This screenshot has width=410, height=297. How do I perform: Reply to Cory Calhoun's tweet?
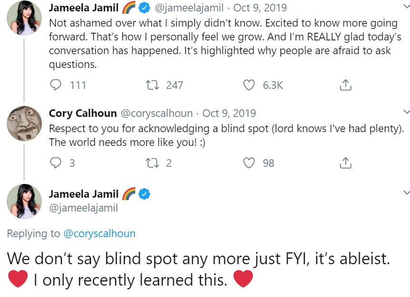click(x=55, y=163)
